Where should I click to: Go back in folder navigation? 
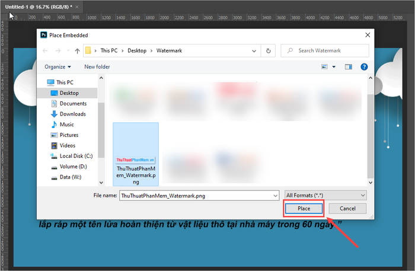coord(45,50)
